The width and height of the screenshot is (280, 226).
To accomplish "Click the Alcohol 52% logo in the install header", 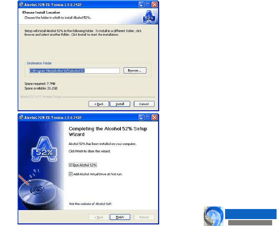I will pos(149,17).
